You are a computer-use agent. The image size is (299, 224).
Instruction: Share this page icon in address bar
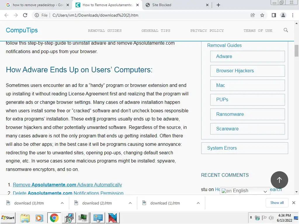click(253, 15)
